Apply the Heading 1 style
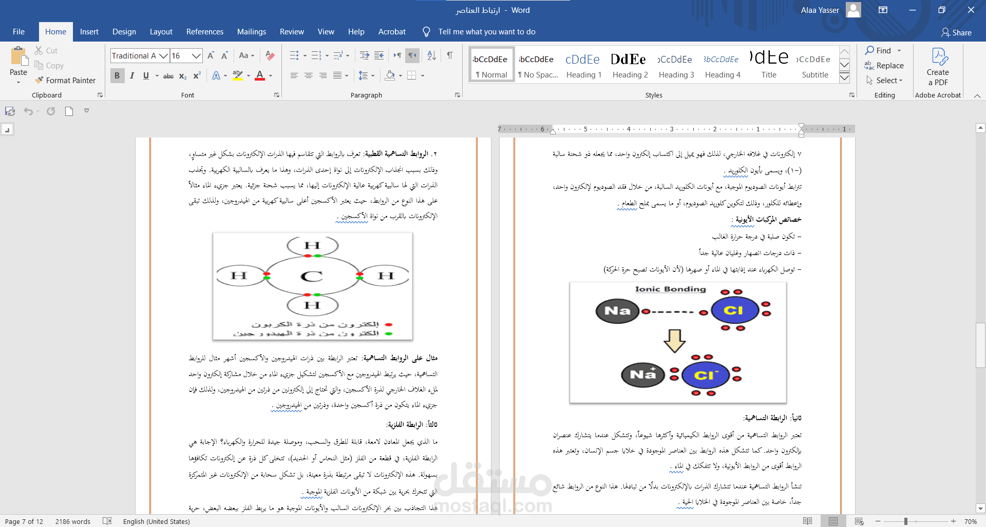 click(584, 65)
